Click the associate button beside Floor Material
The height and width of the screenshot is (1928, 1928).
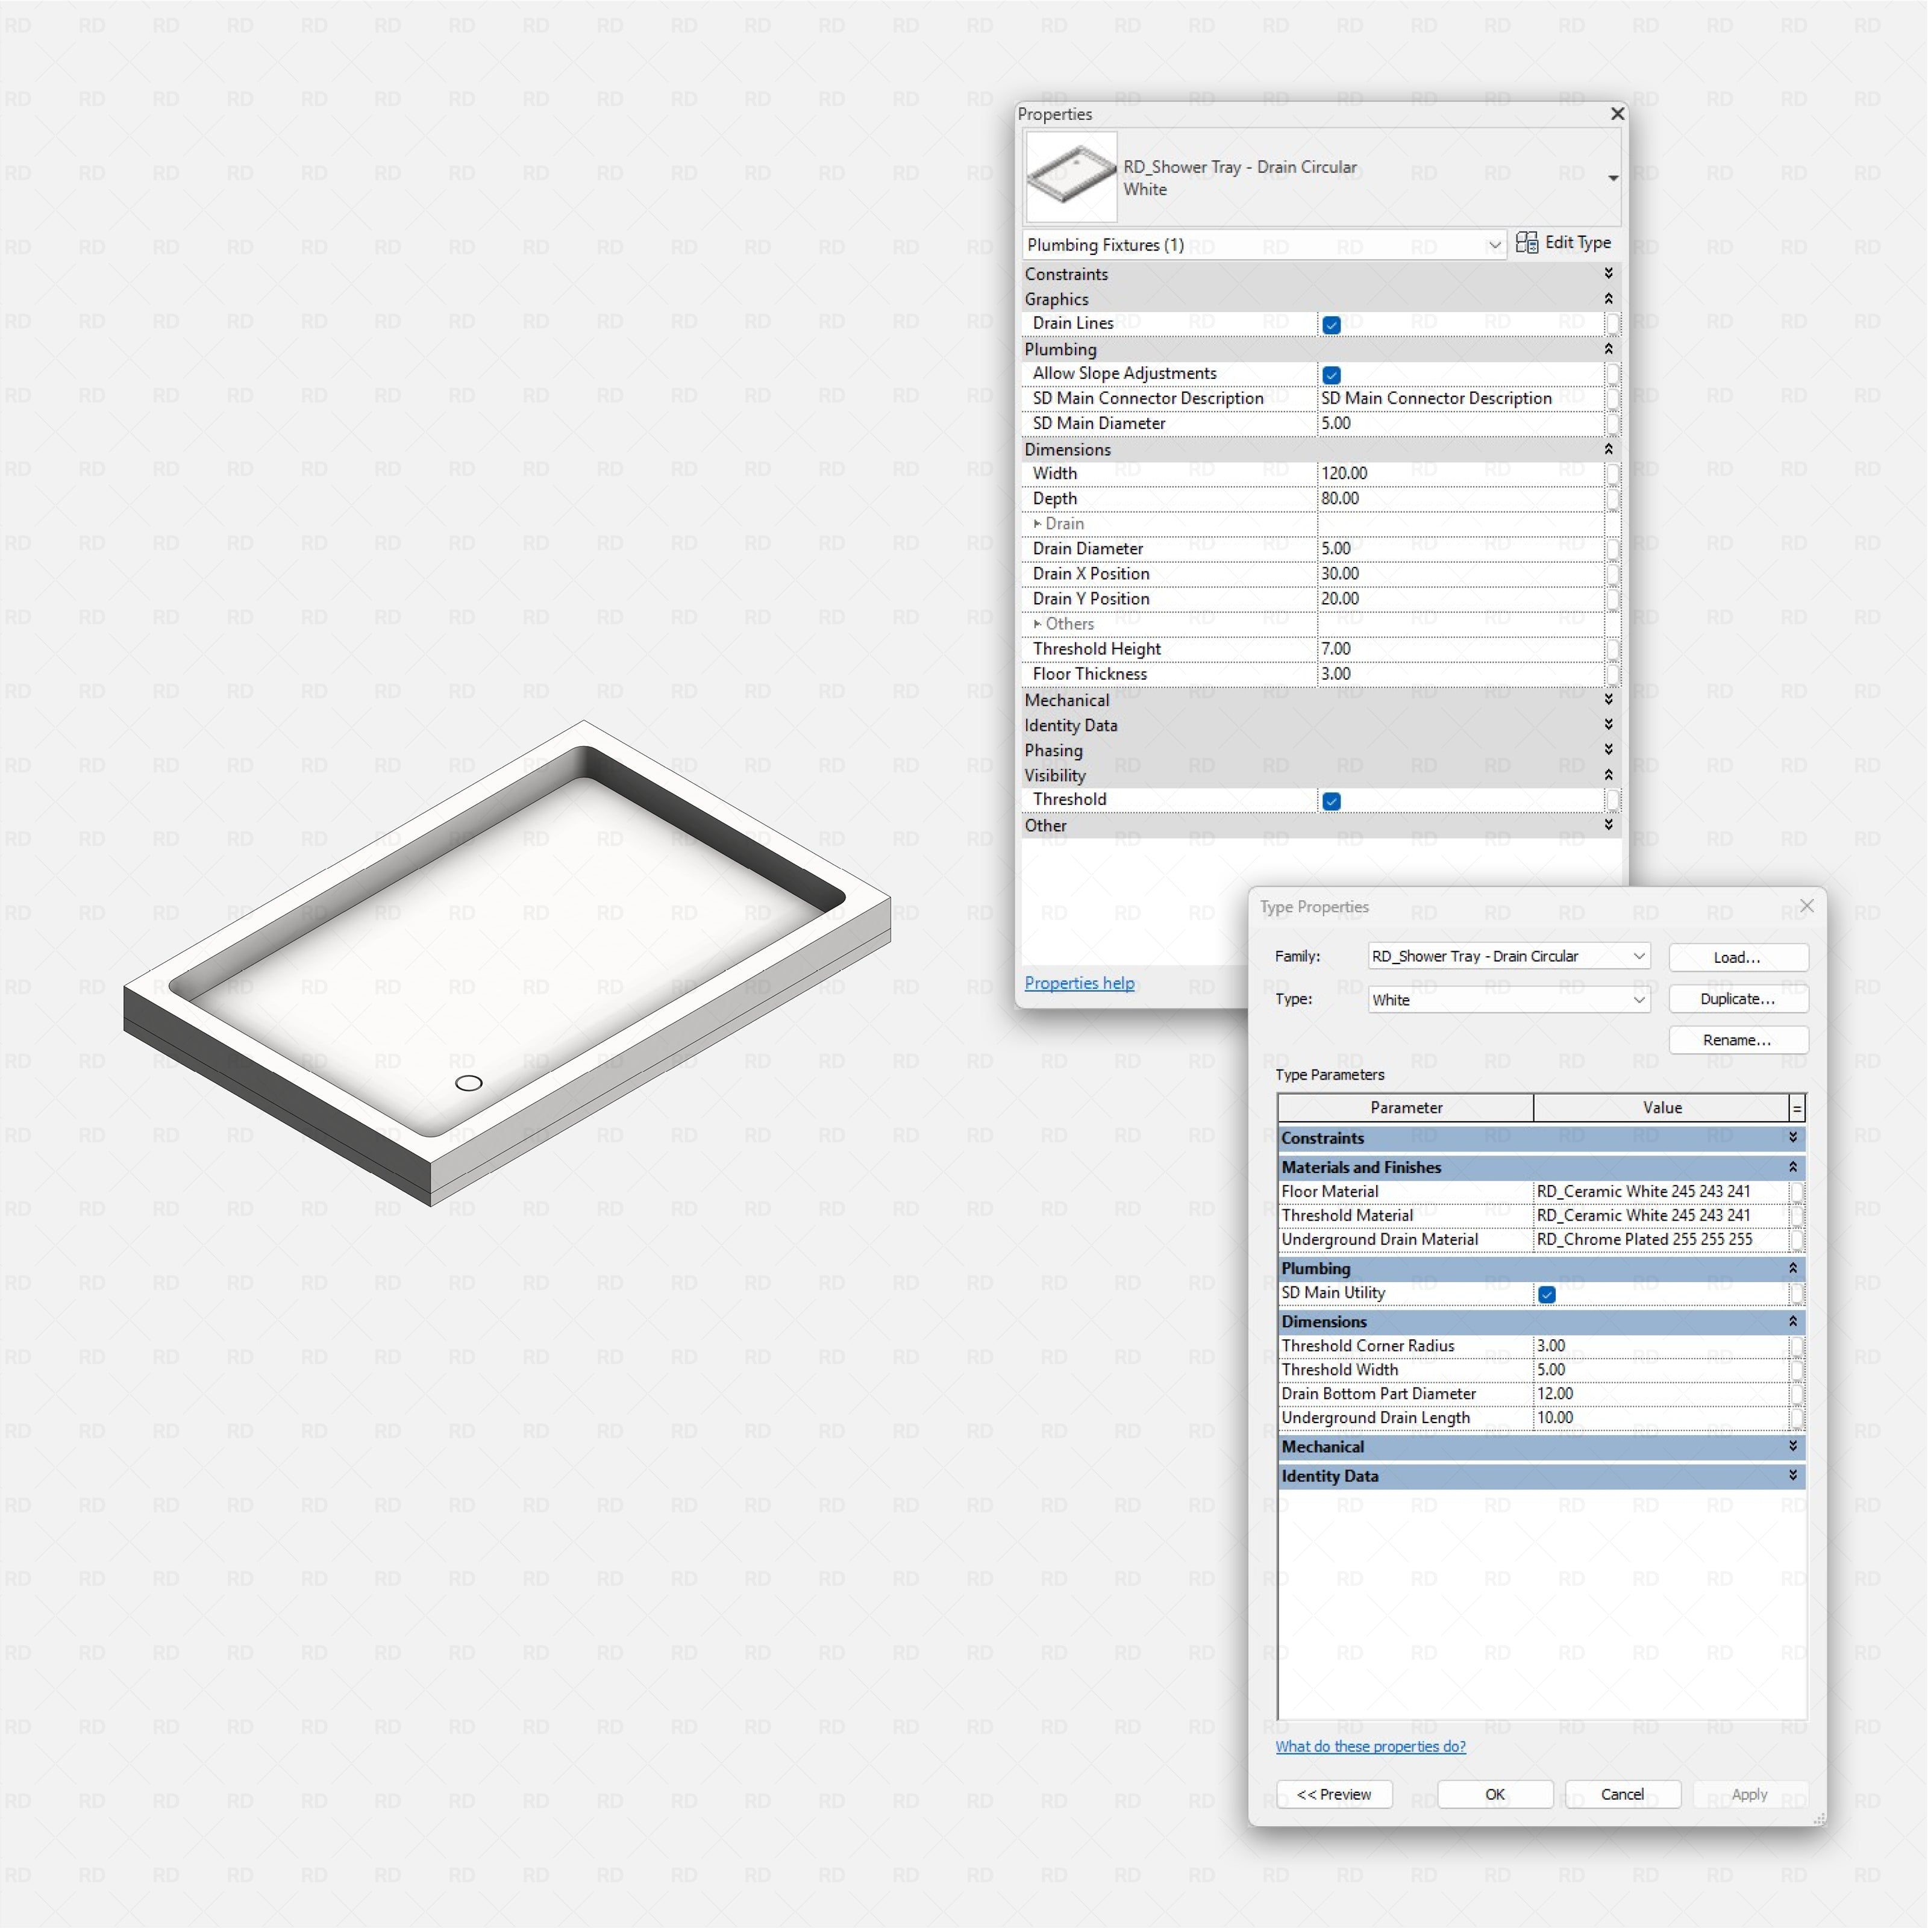pyautogui.click(x=1797, y=1192)
